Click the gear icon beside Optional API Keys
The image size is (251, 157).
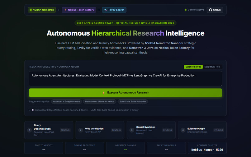click(x=33, y=110)
